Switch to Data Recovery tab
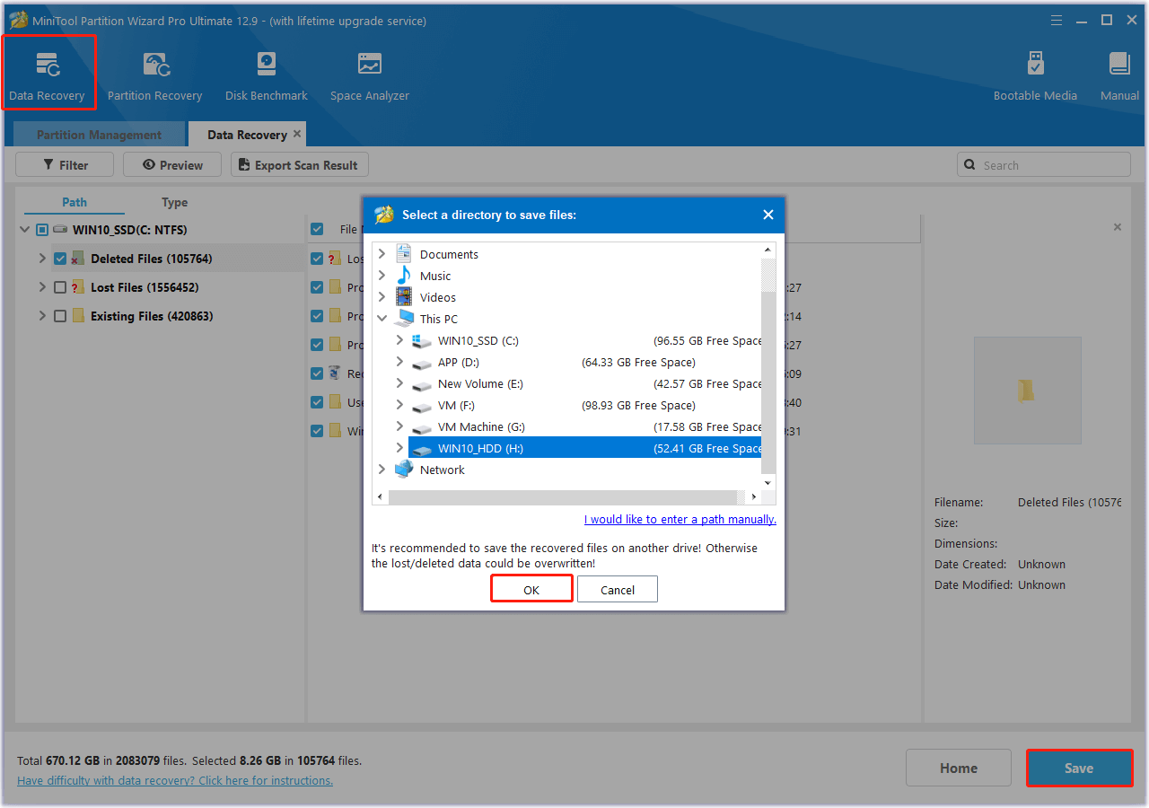1149x808 pixels. 247,135
